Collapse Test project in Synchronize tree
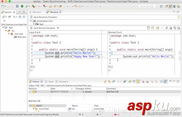The height and width of the screenshot is (117, 182). tap(3, 28)
